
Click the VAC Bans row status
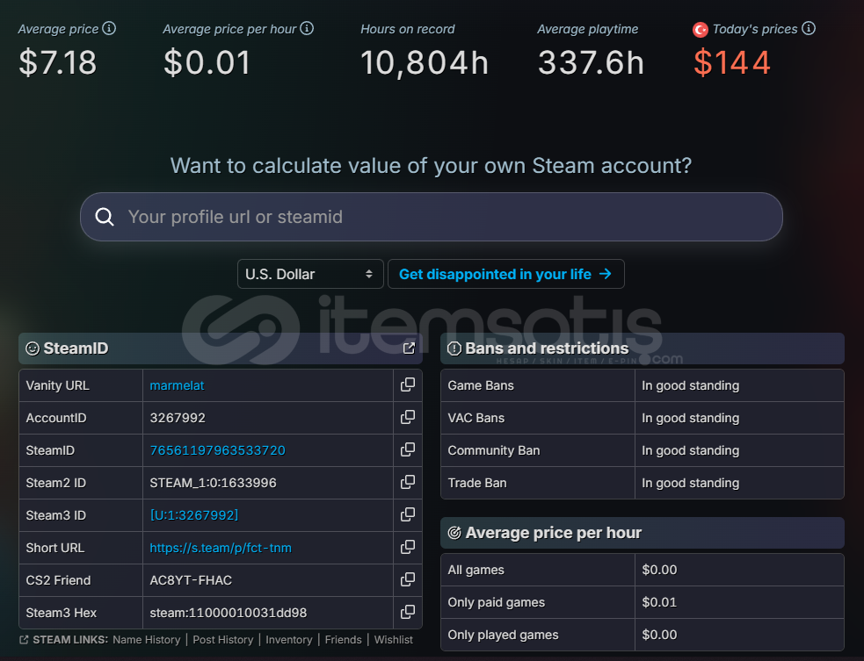tap(691, 418)
